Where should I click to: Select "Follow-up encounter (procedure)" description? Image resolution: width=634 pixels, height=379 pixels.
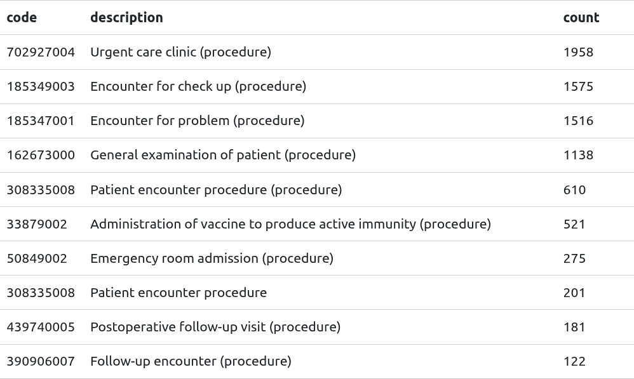click(x=191, y=361)
